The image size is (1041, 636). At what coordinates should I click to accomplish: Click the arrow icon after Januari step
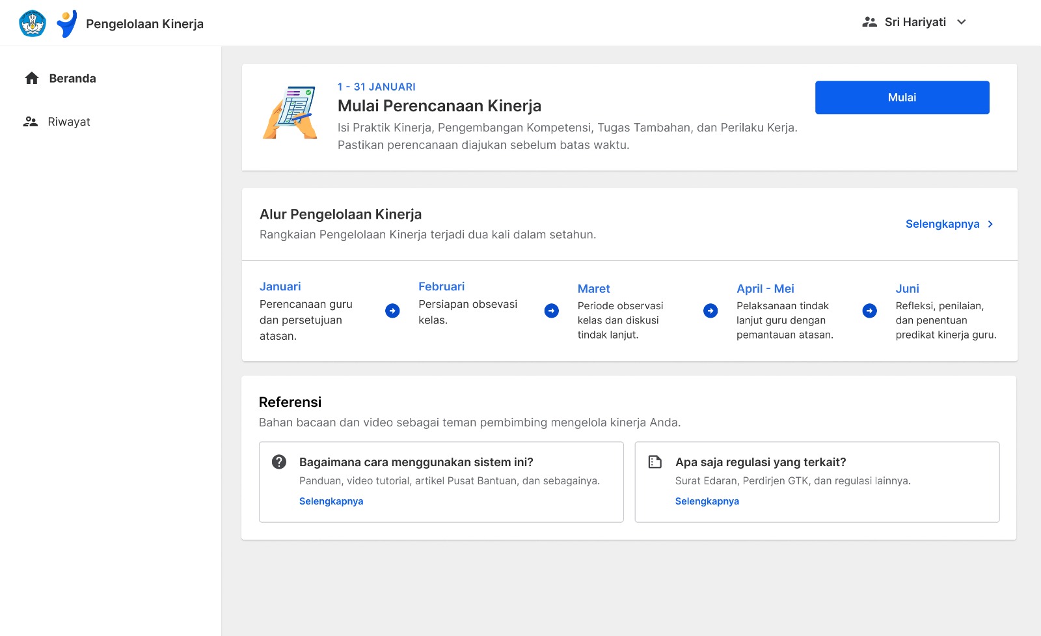pyautogui.click(x=392, y=311)
